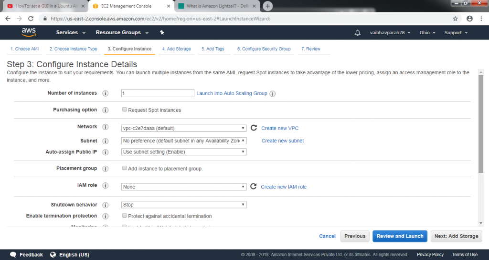Click the Review and Launch button

point(400,236)
